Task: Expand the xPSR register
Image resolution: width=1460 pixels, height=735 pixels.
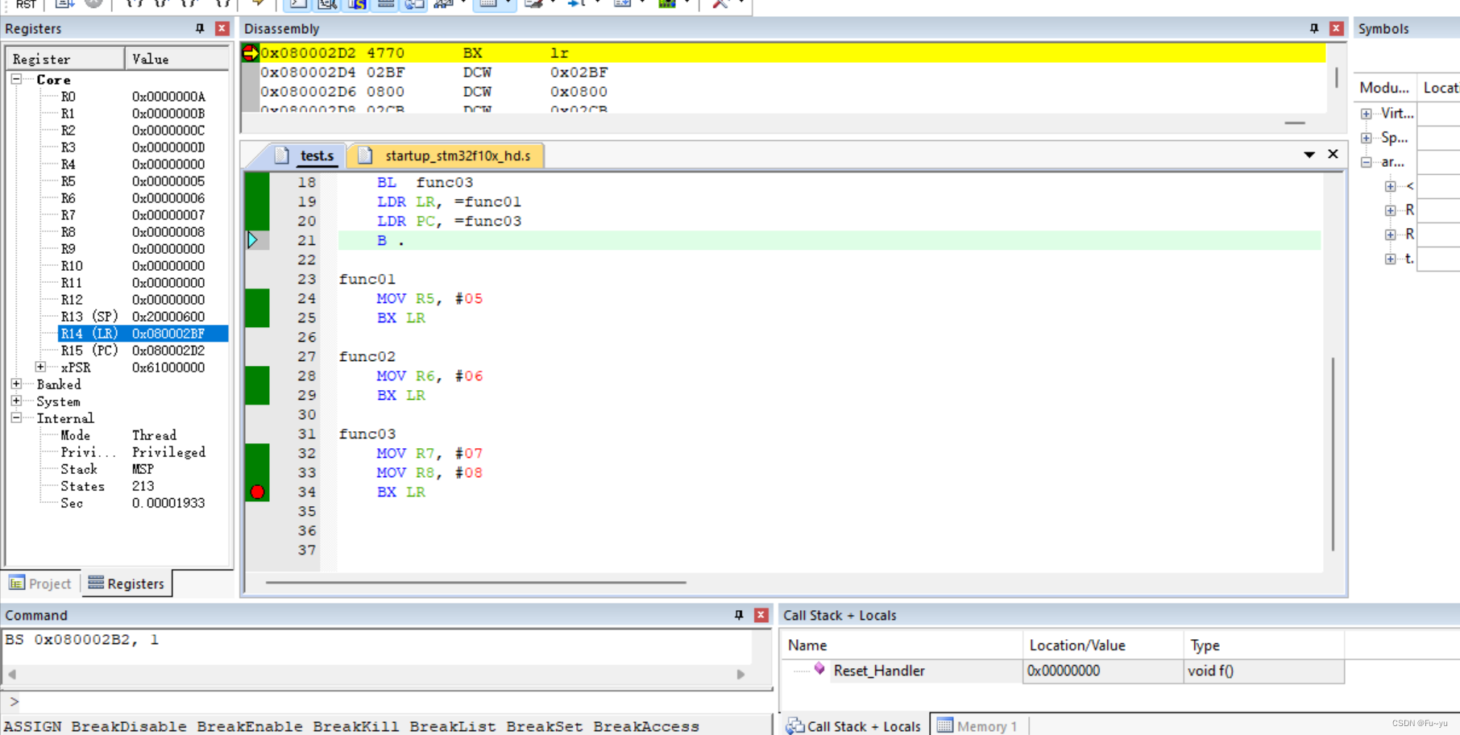Action: [x=40, y=367]
